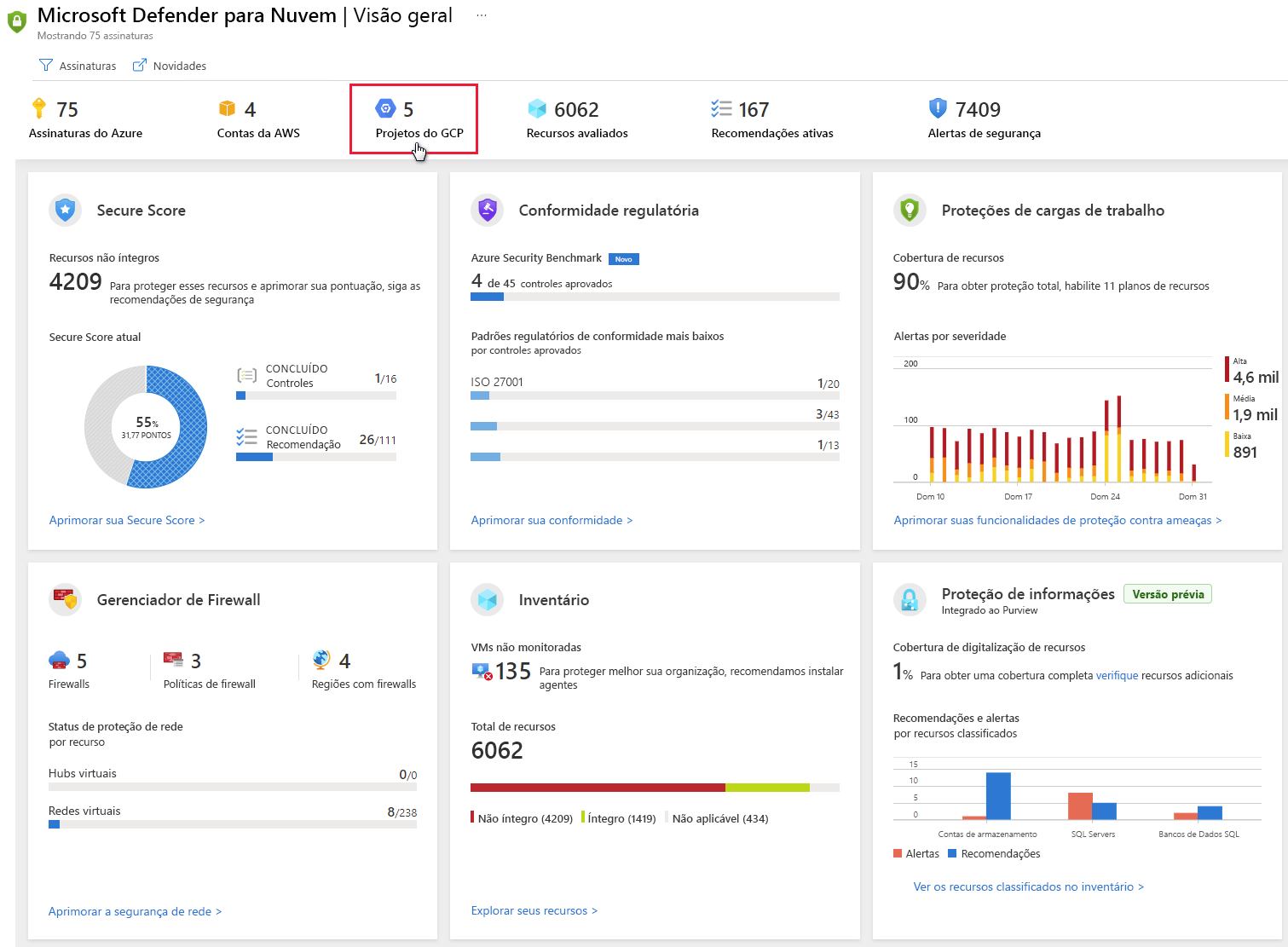This screenshot has width=1288, height=947.
Task: Click the Hubs virtuais 0/0 row
Action: [233, 780]
